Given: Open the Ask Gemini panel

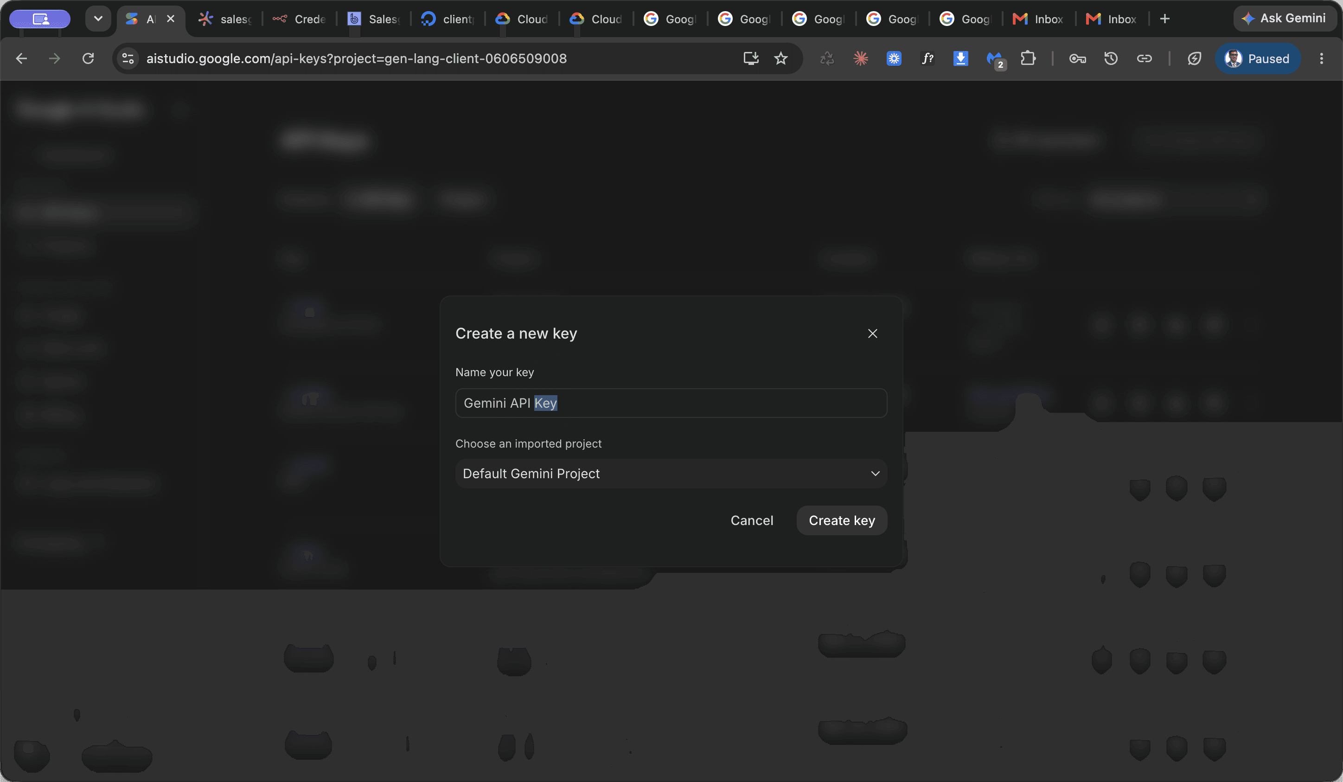Looking at the screenshot, I should (1286, 19).
